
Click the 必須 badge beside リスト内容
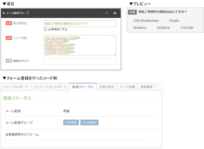9,38
